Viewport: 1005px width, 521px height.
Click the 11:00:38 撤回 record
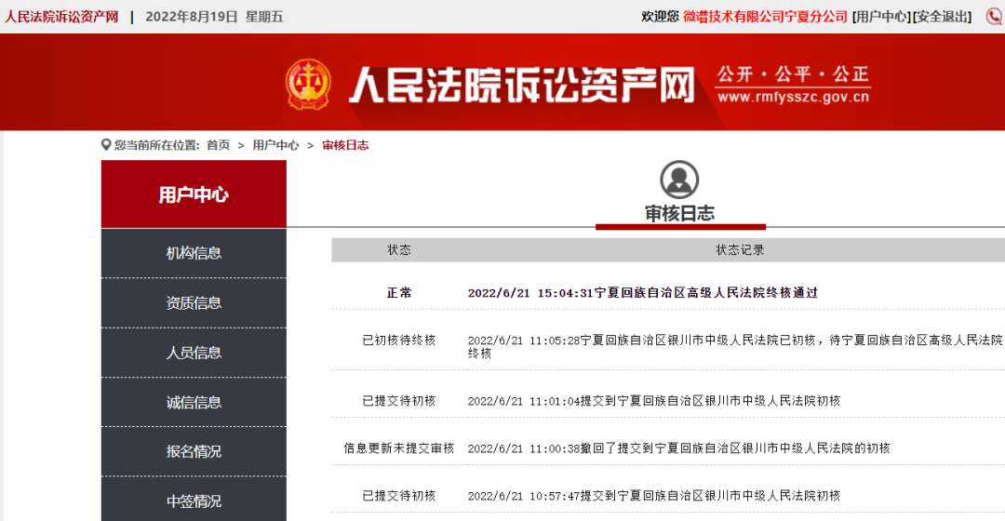(678, 448)
